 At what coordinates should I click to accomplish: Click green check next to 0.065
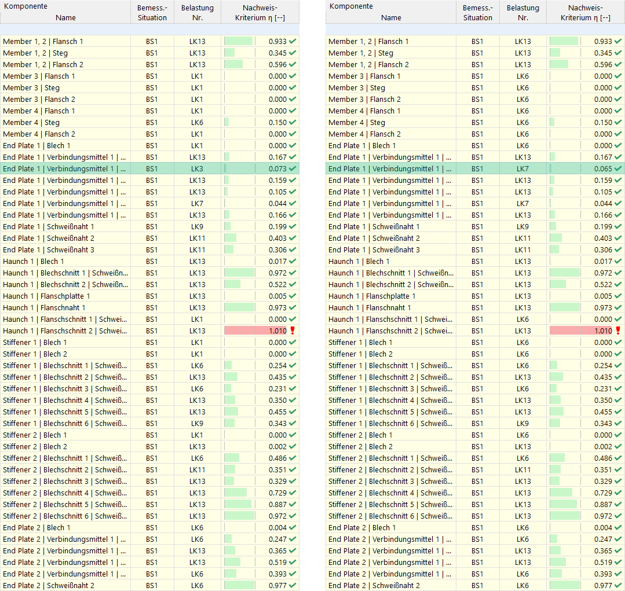618,169
